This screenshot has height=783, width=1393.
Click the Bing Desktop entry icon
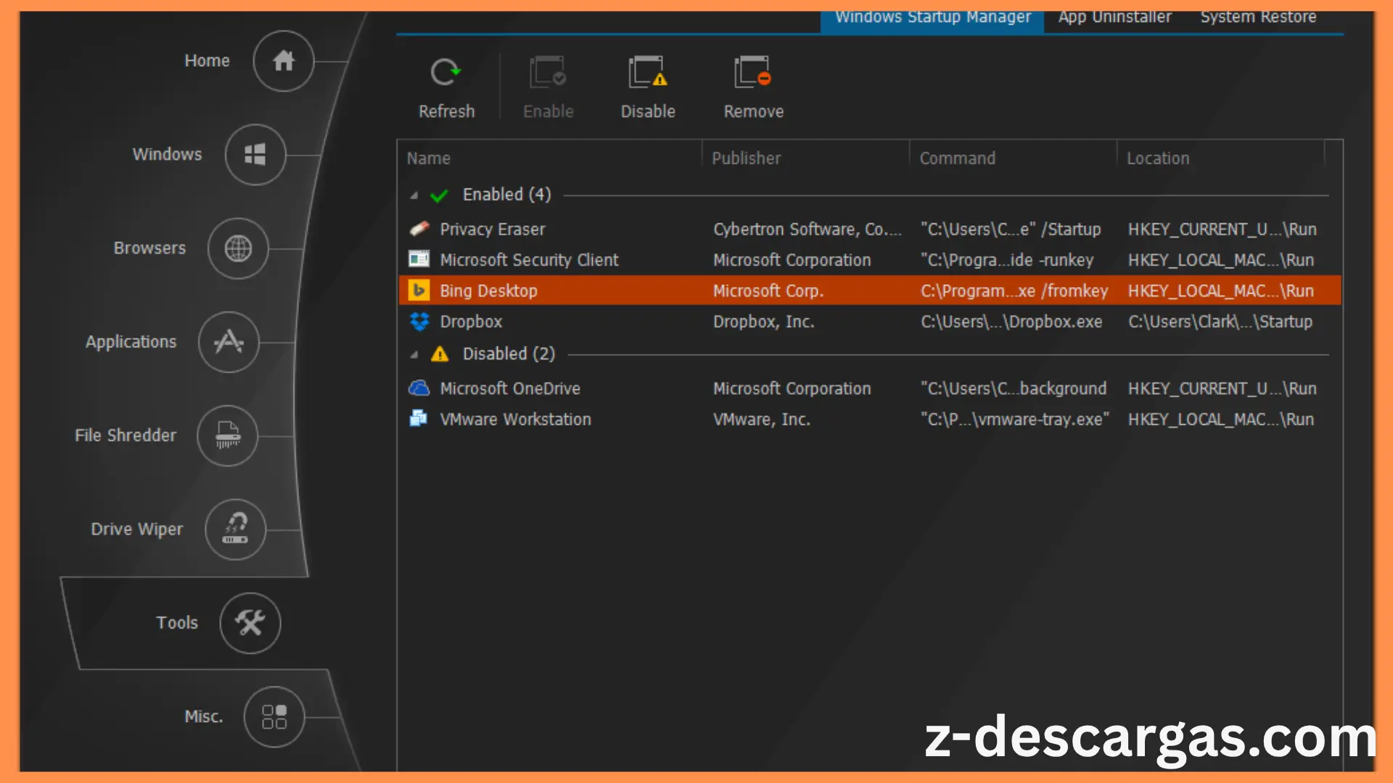[419, 291]
